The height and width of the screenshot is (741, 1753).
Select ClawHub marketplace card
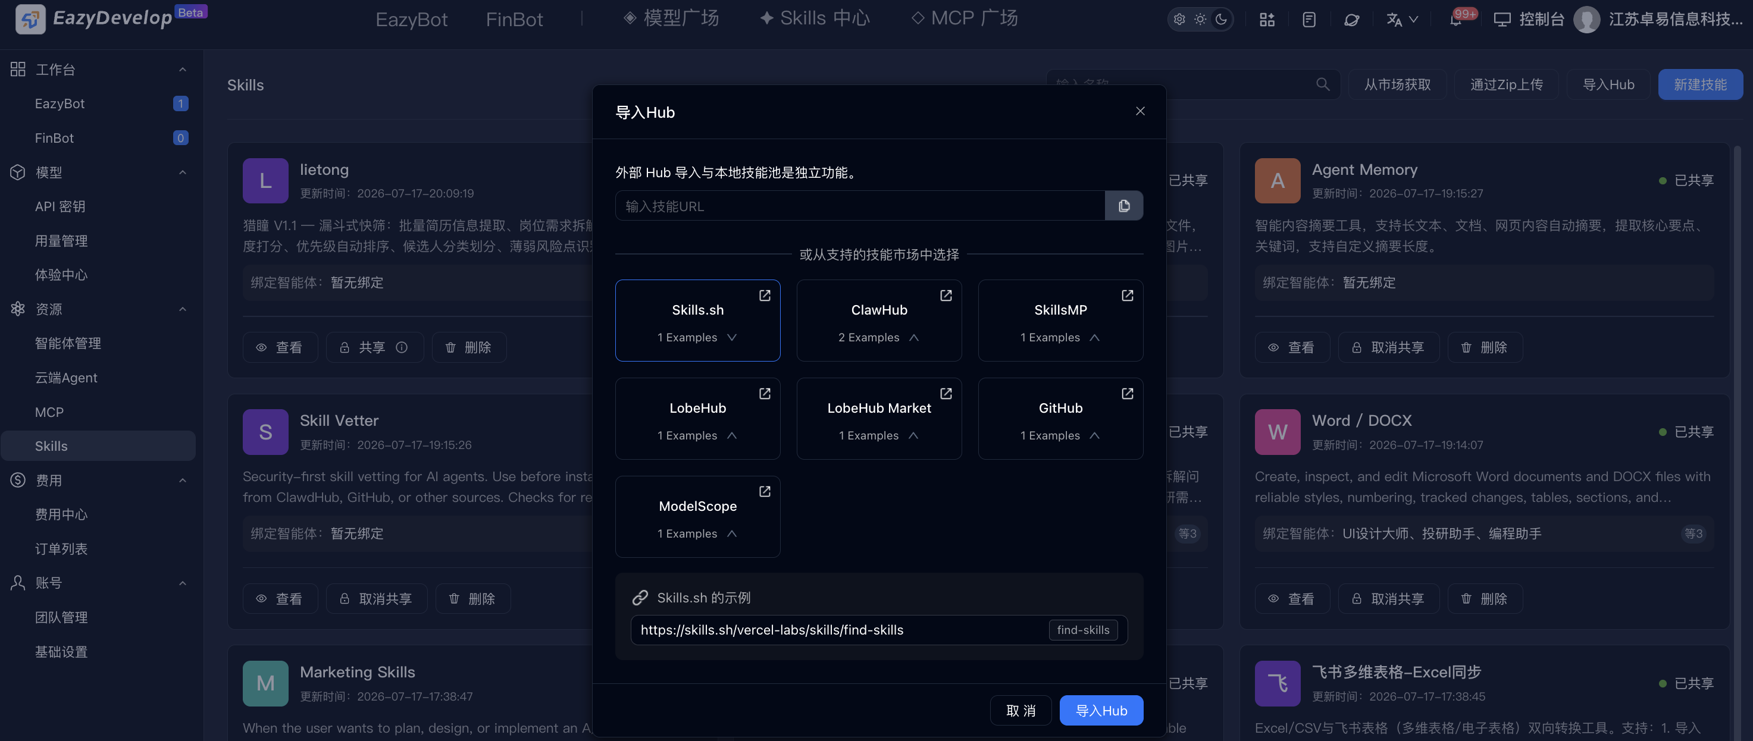click(878, 320)
